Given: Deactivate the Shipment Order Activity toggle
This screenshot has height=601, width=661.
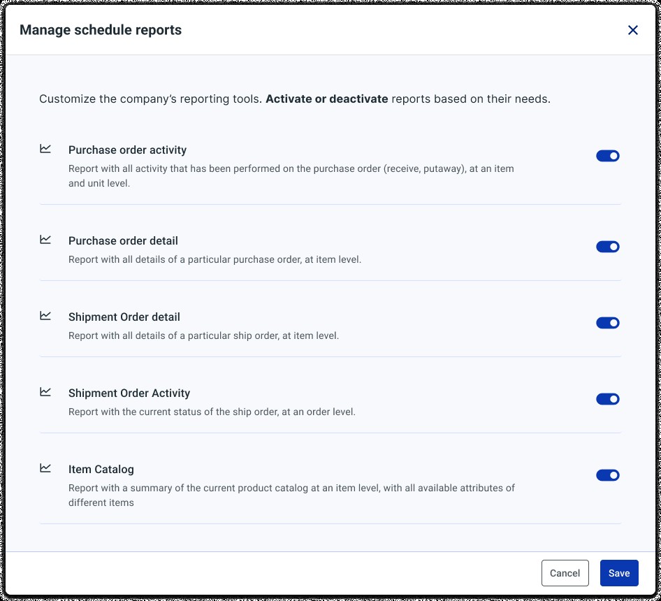Looking at the screenshot, I should (x=607, y=399).
